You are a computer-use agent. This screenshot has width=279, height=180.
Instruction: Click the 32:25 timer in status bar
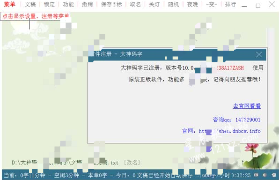241,175
